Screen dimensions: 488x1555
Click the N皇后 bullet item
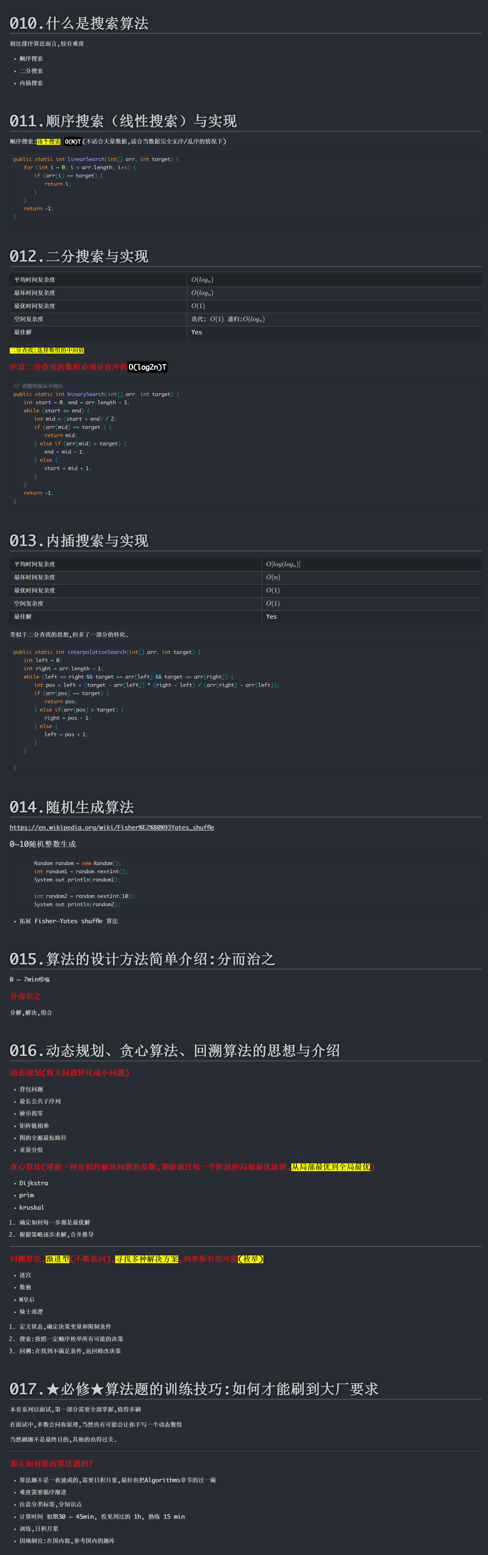click(26, 1299)
